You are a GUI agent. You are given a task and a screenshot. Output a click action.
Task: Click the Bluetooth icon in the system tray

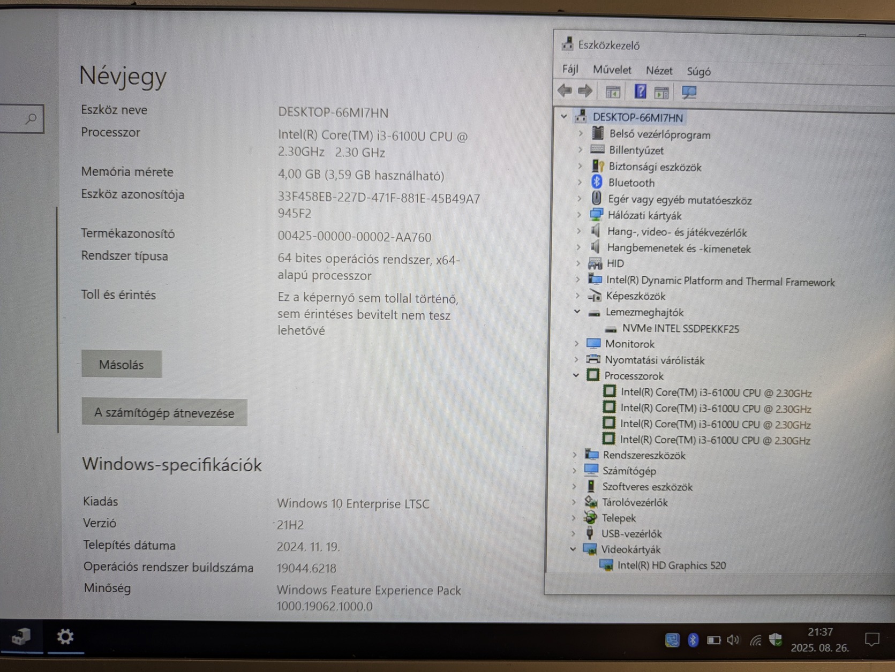tap(693, 639)
